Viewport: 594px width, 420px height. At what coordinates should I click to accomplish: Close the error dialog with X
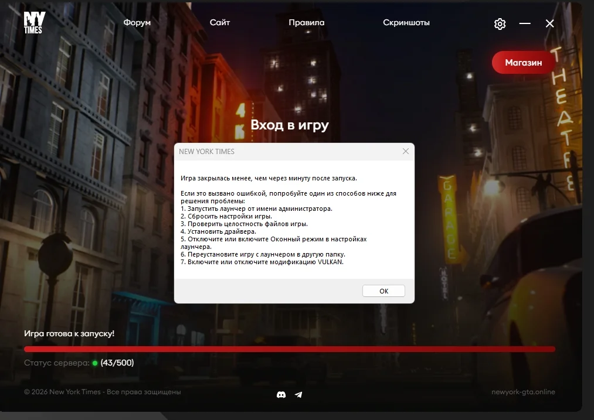click(405, 151)
